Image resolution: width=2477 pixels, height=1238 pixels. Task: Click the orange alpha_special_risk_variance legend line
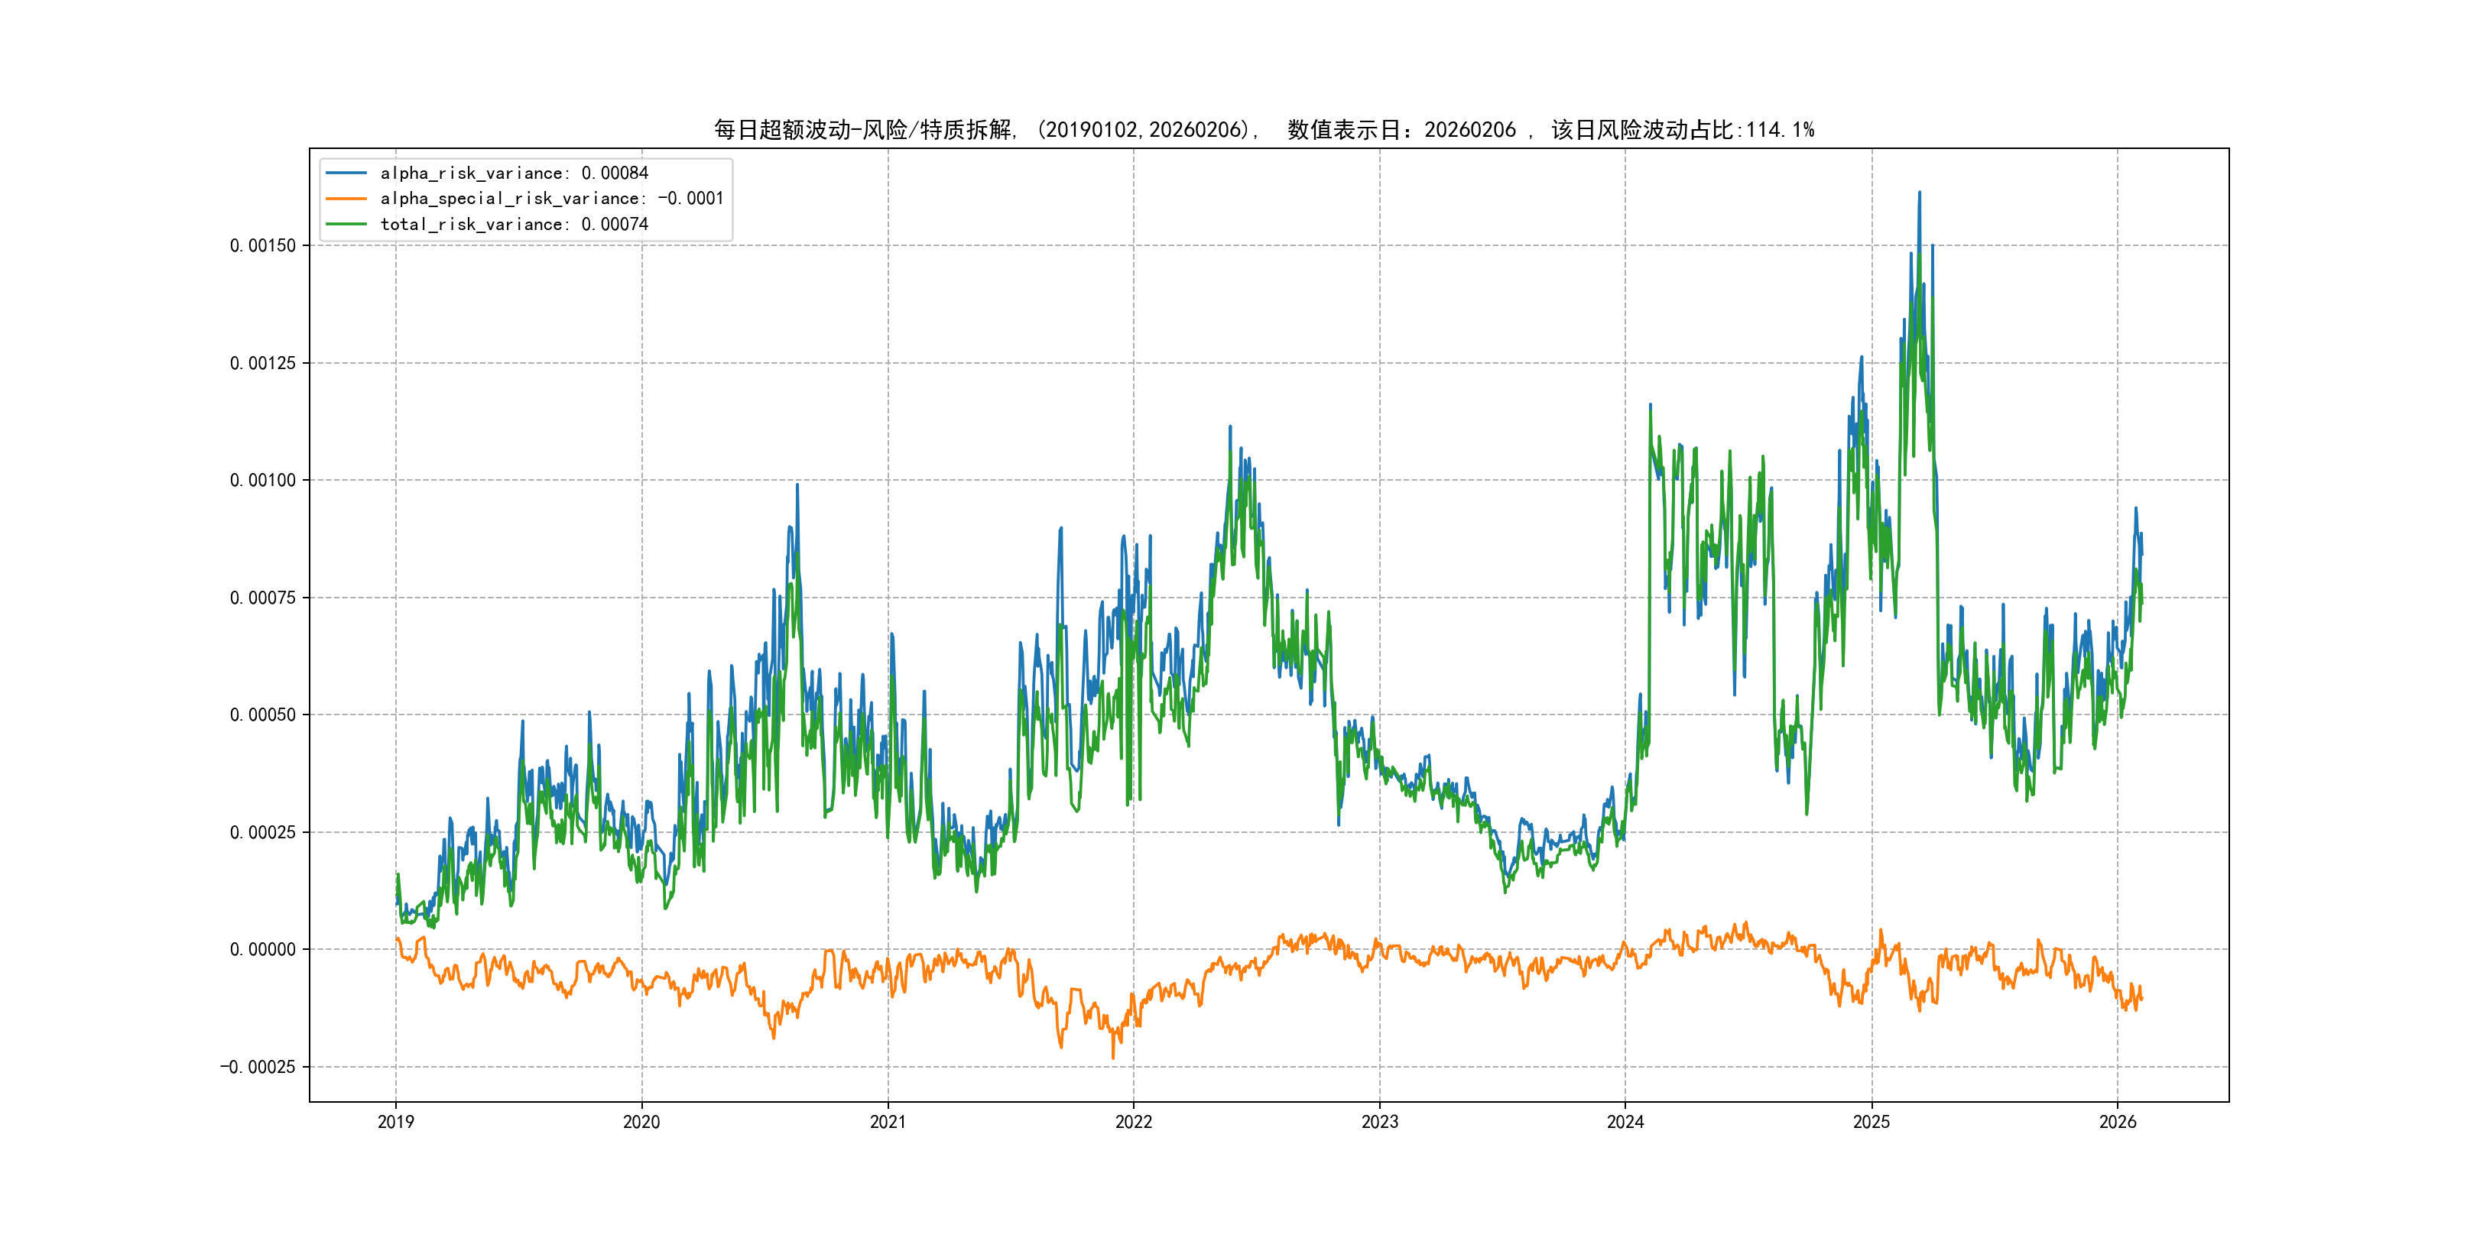[x=346, y=199]
